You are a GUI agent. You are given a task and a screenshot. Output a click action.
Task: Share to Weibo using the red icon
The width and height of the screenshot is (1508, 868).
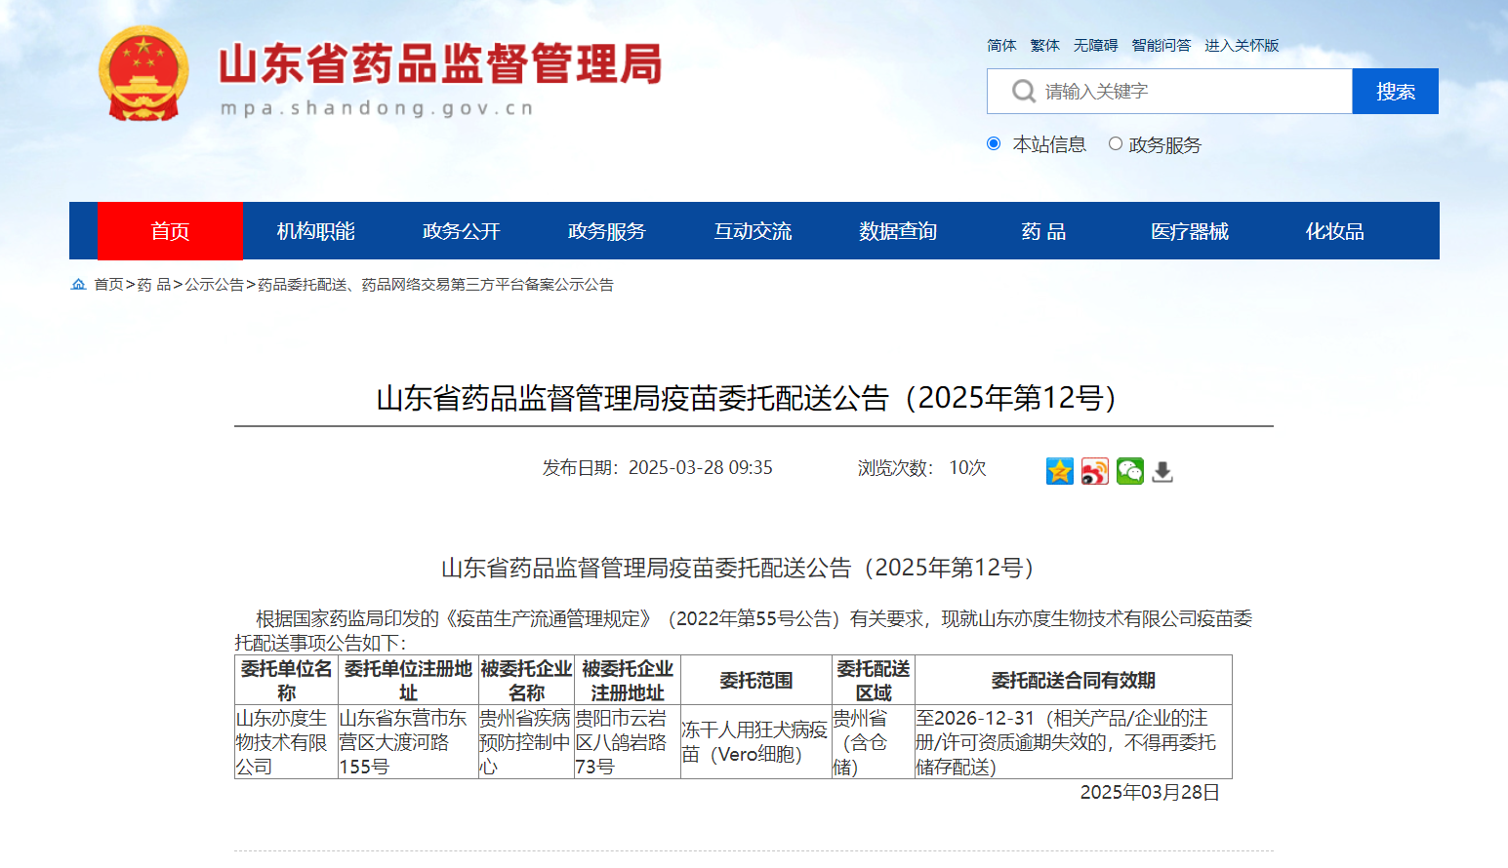[1095, 471]
